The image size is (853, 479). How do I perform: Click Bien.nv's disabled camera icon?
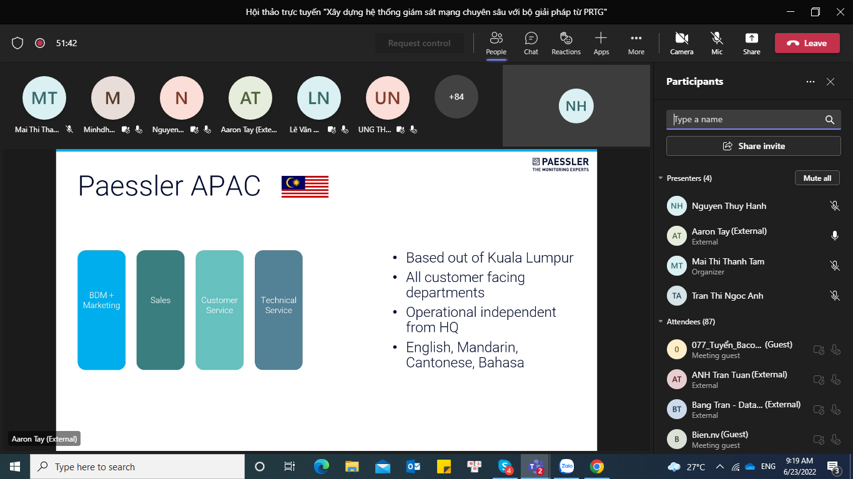[819, 440]
